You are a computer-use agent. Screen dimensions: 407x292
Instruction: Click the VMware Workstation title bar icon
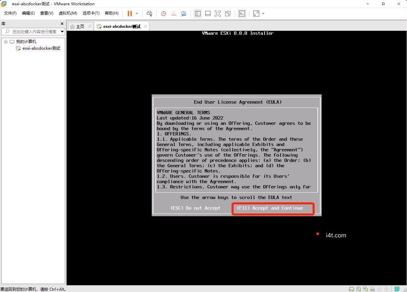[4, 4]
